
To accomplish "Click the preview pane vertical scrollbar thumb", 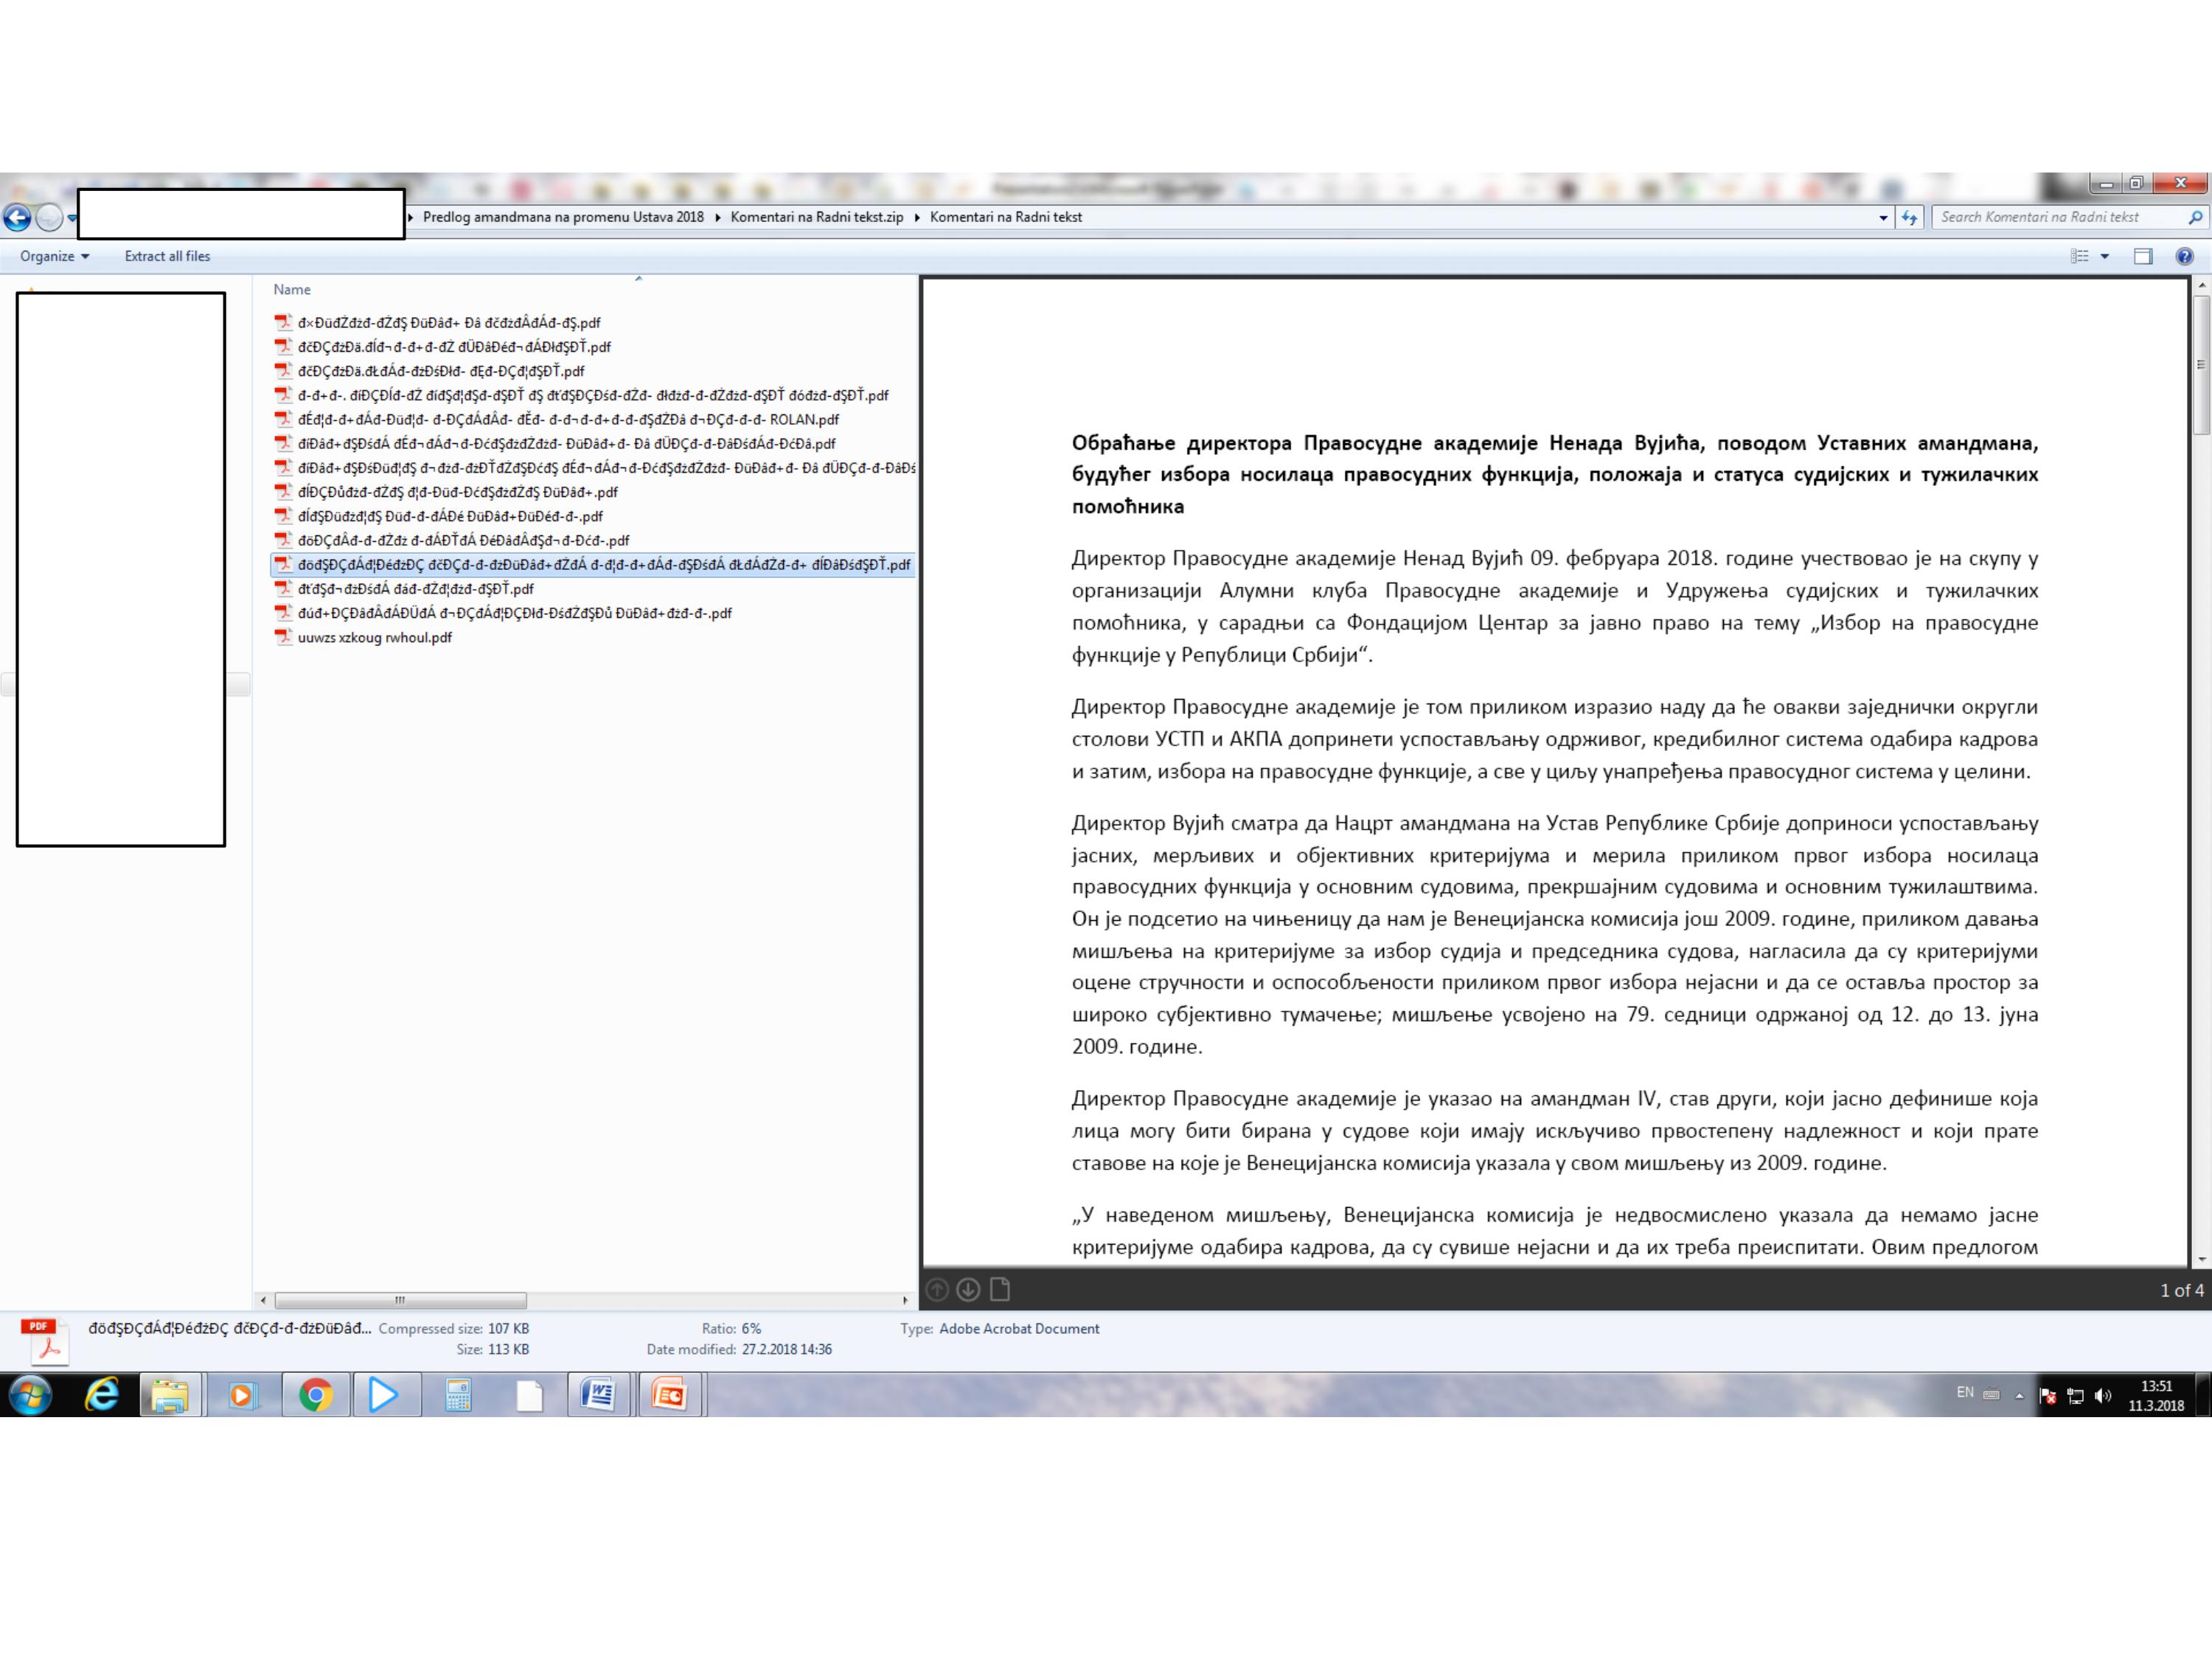I will click(x=2201, y=365).
